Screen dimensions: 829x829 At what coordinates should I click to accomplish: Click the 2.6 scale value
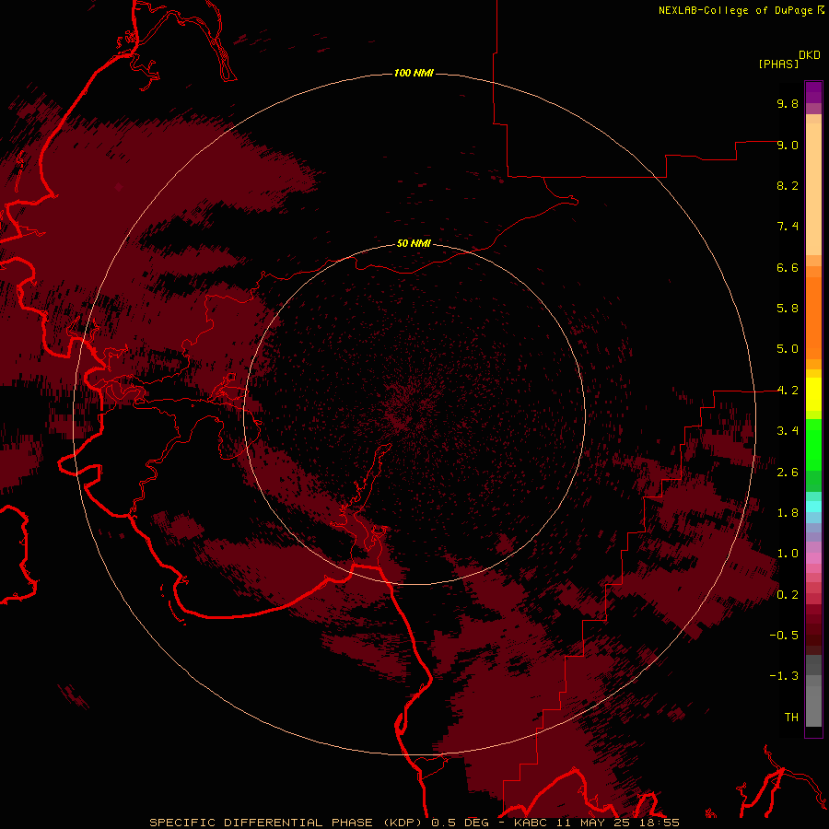788,473
